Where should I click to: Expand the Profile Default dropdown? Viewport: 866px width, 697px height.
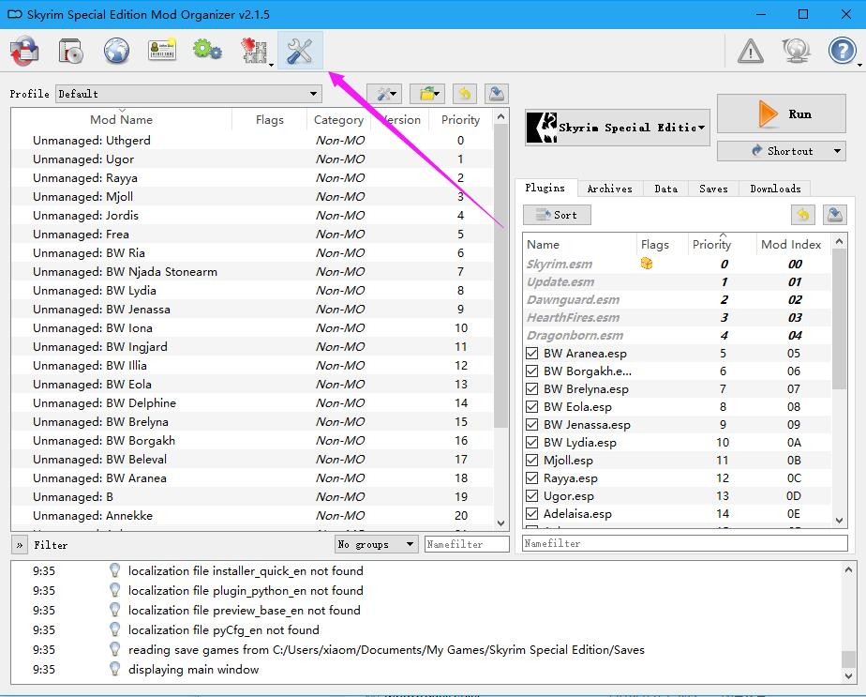(x=189, y=94)
